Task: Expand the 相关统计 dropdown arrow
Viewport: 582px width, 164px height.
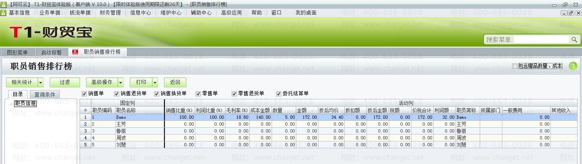Action: 40,82
